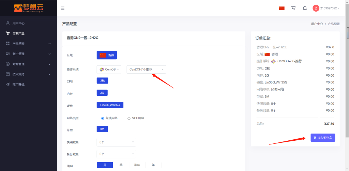Screen dimensions: 349x171
Task: Open the shopping cart icon in header
Action: point(293,8)
